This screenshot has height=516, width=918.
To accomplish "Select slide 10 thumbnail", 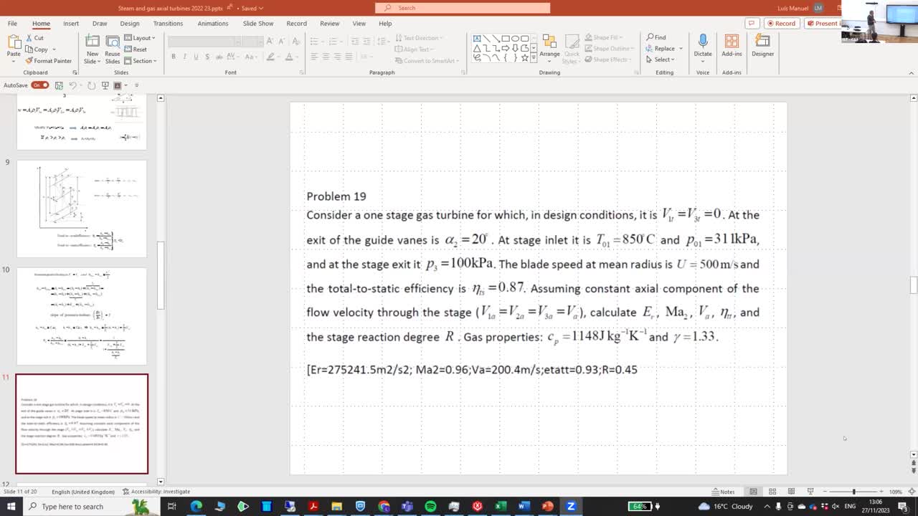I will 82,316.
